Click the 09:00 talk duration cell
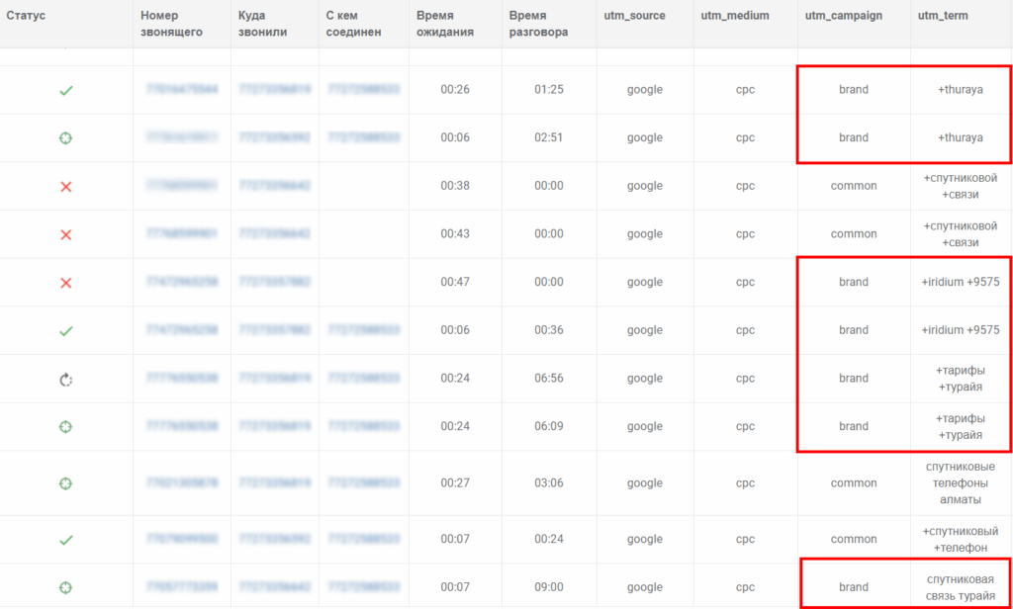 (548, 587)
